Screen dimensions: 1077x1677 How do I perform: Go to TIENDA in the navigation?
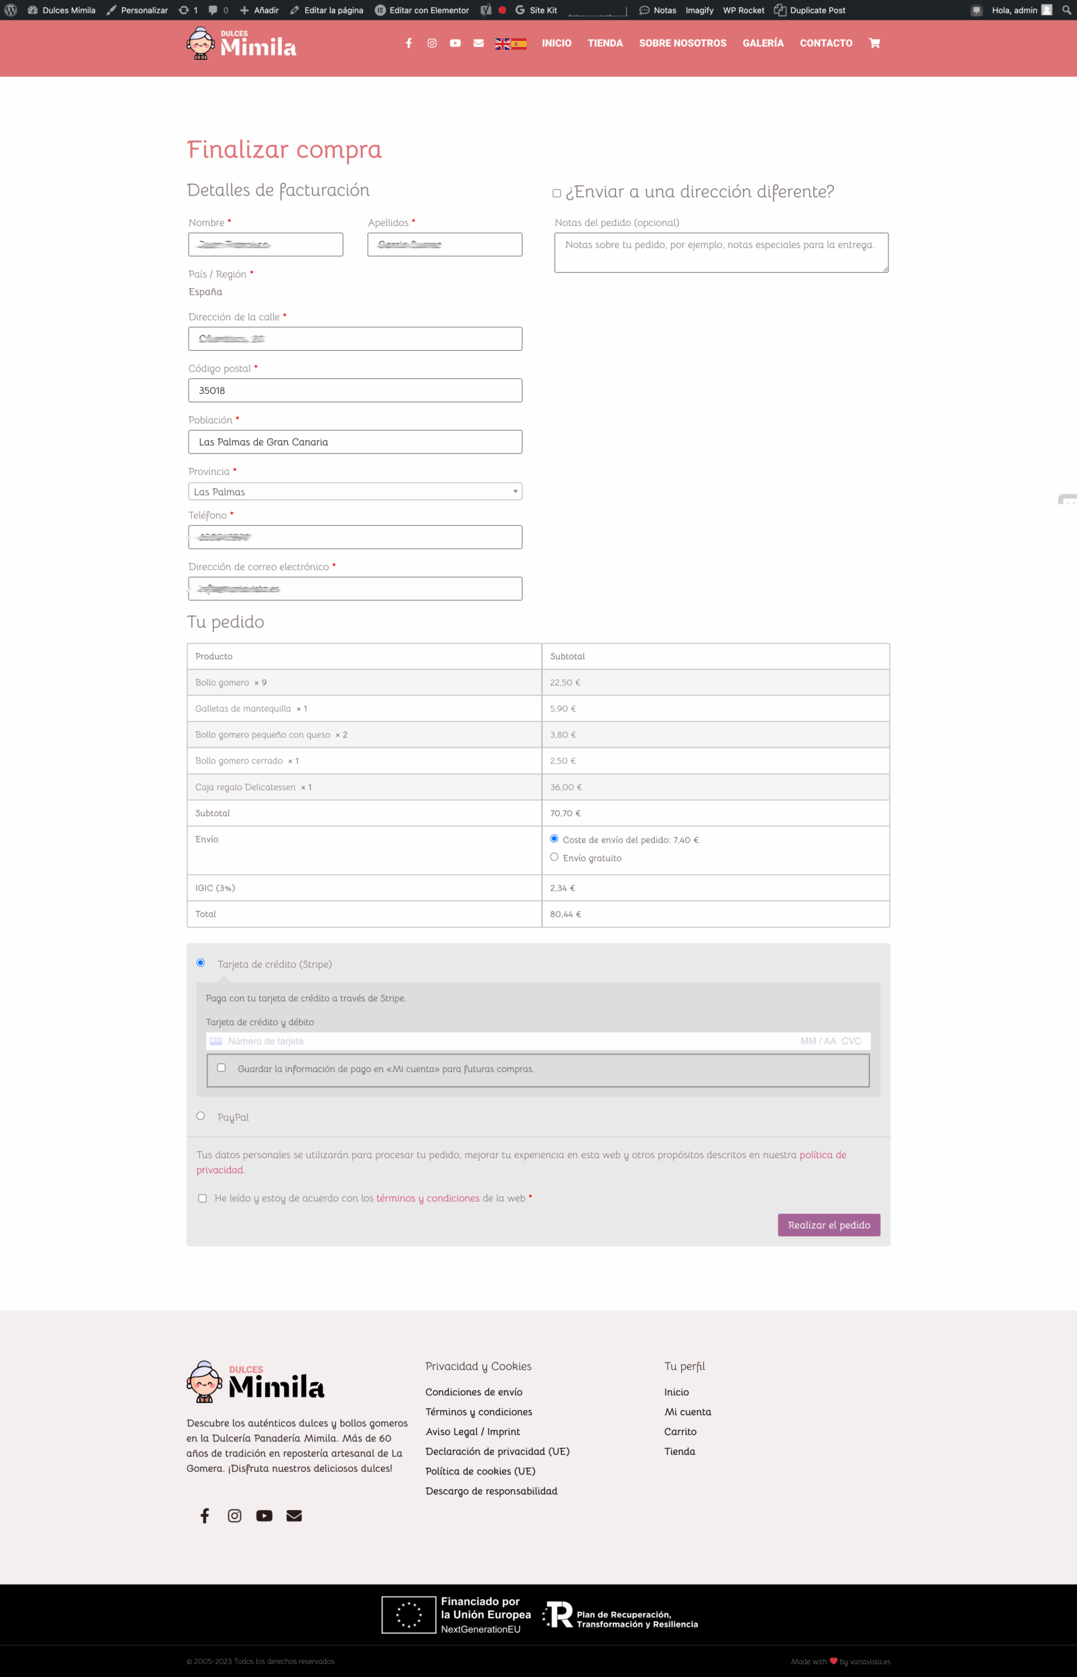click(605, 44)
